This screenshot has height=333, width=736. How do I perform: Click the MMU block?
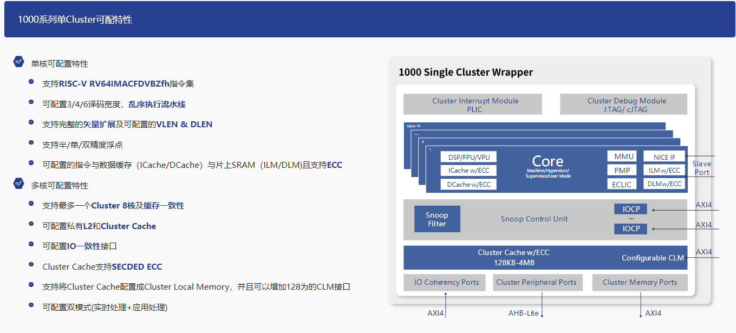[x=623, y=156]
